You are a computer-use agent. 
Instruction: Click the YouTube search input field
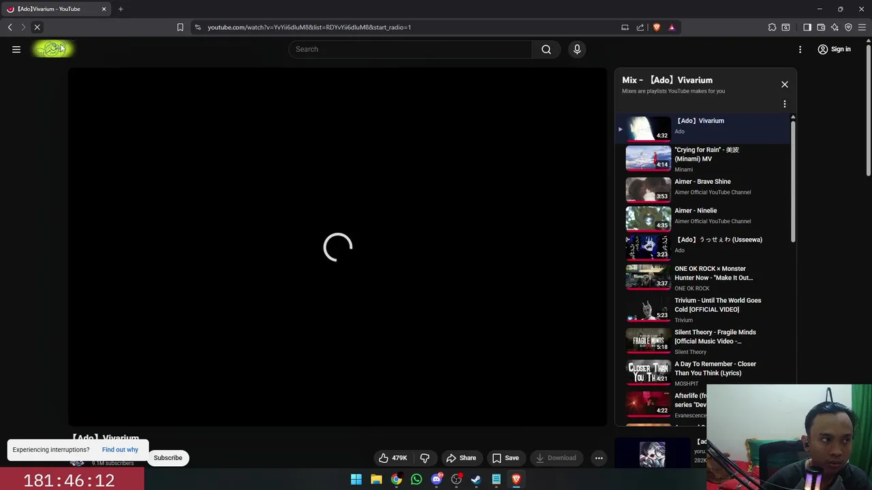tap(410, 49)
